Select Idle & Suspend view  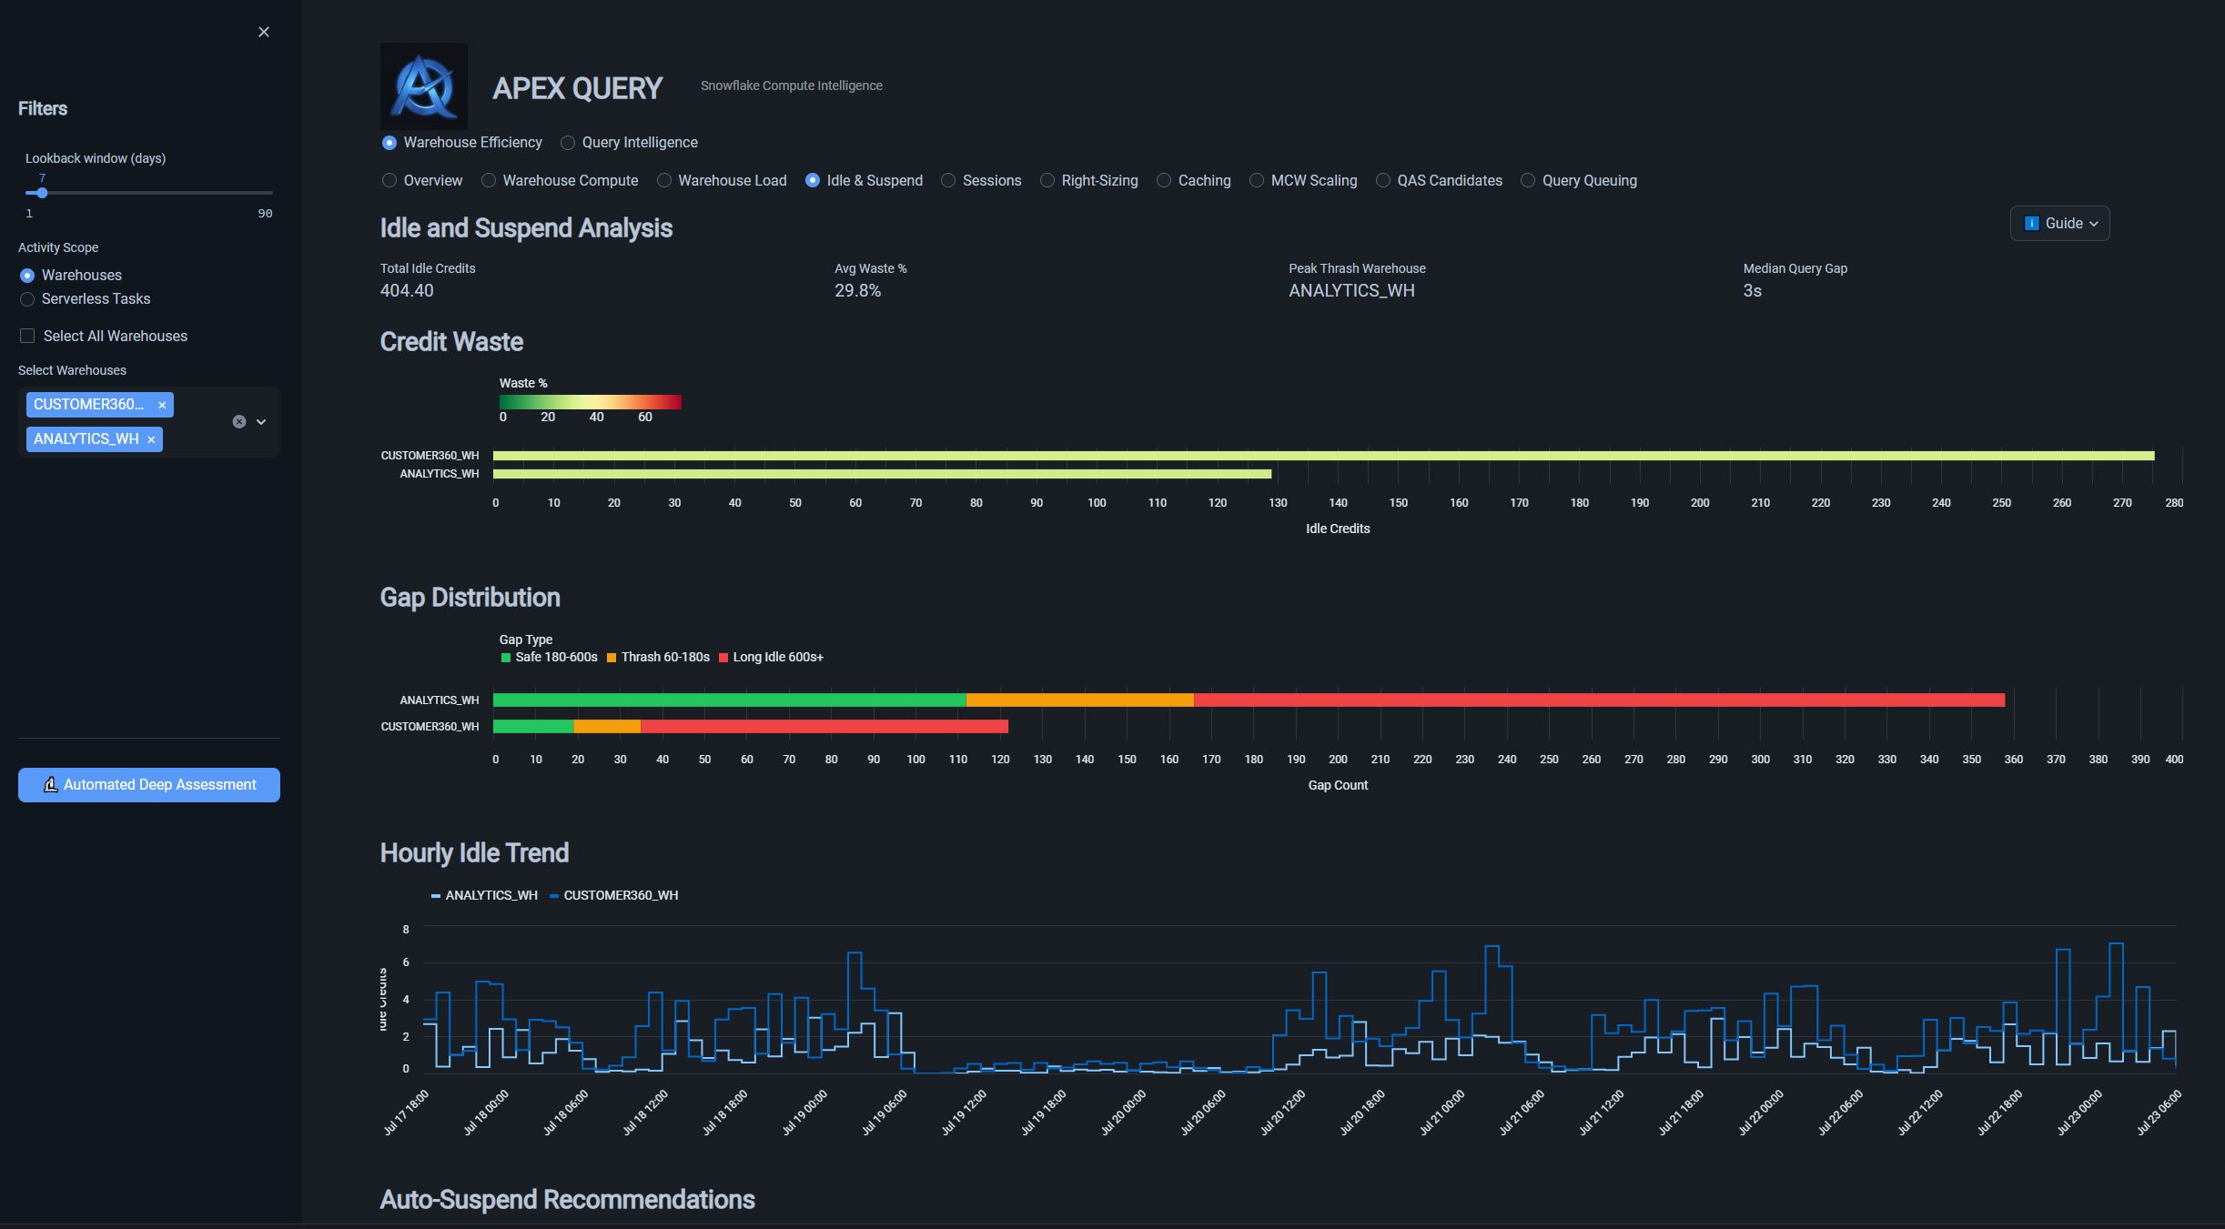(864, 181)
